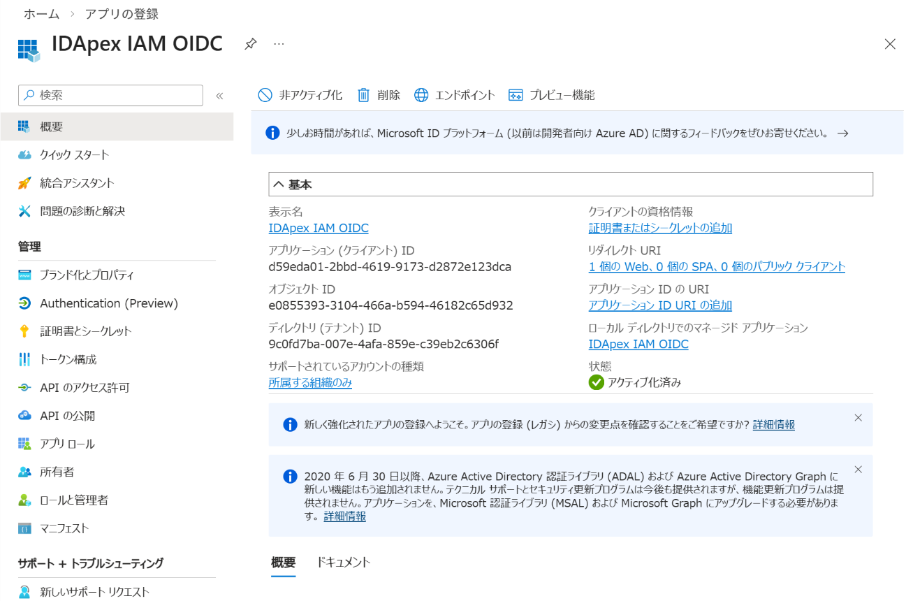
Task: Click the 概要 sidebar icon
Action: 24,126
